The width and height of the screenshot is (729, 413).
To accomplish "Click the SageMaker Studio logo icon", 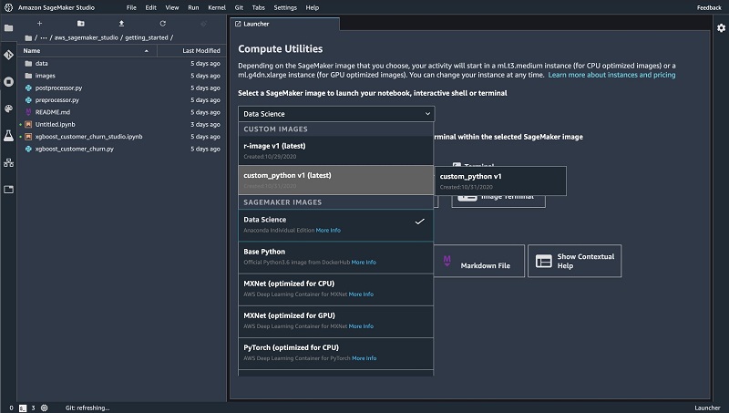I will [8, 7].
